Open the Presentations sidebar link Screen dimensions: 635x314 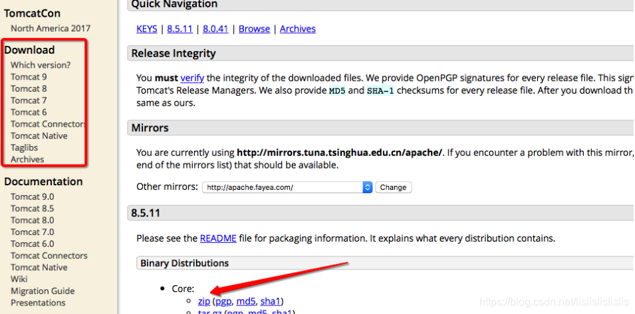pos(38,303)
